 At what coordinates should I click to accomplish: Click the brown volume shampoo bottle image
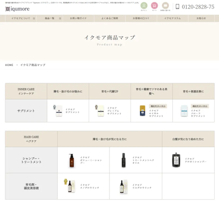tap(71, 160)
